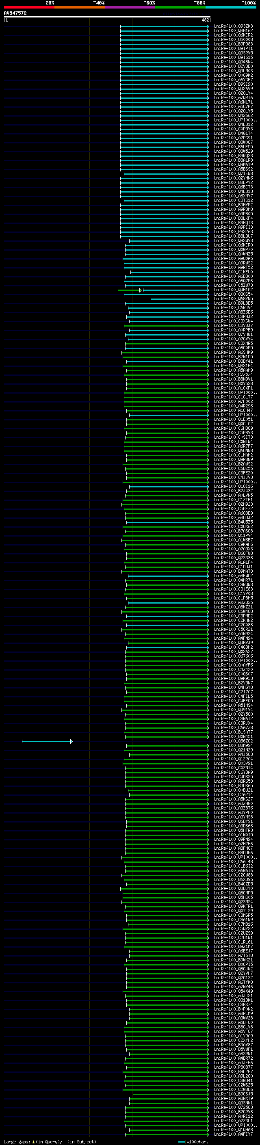
Task: Click hit label UniRef100_B9PD83
Action: pyautogui.click(x=233, y=44)
